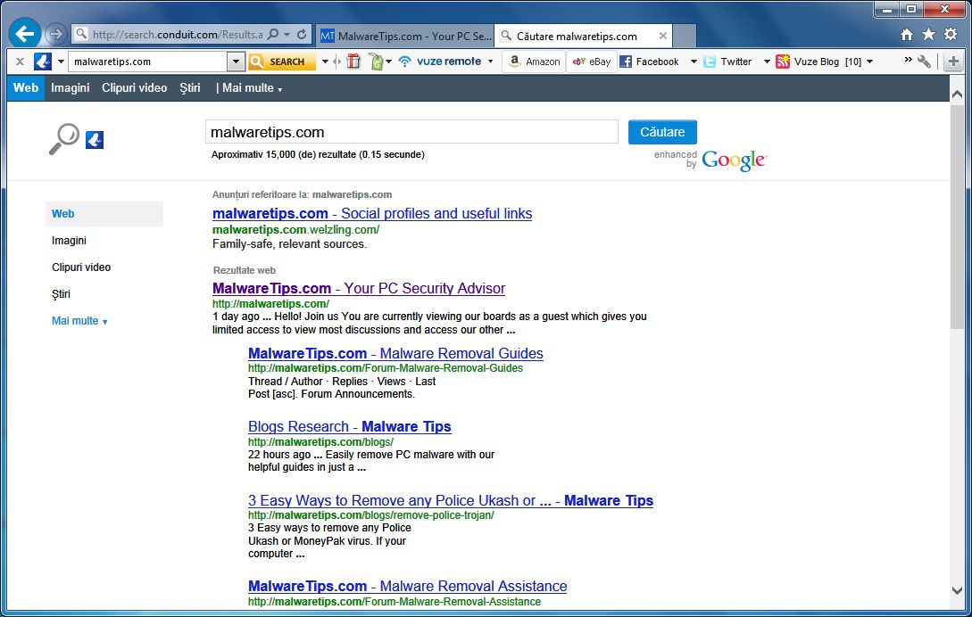Open Favorites with the star icon
972x617 pixels.
[x=928, y=35]
